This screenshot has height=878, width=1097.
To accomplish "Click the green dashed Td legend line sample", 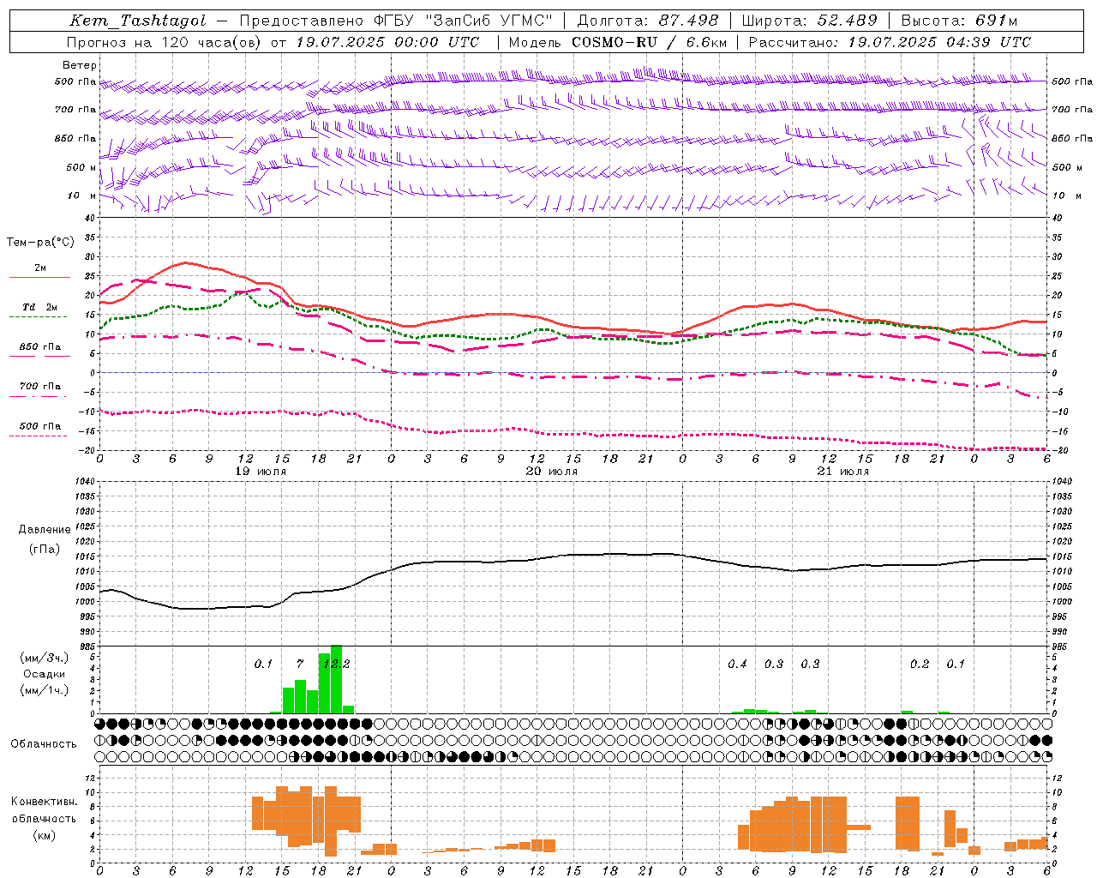I will [x=38, y=317].
